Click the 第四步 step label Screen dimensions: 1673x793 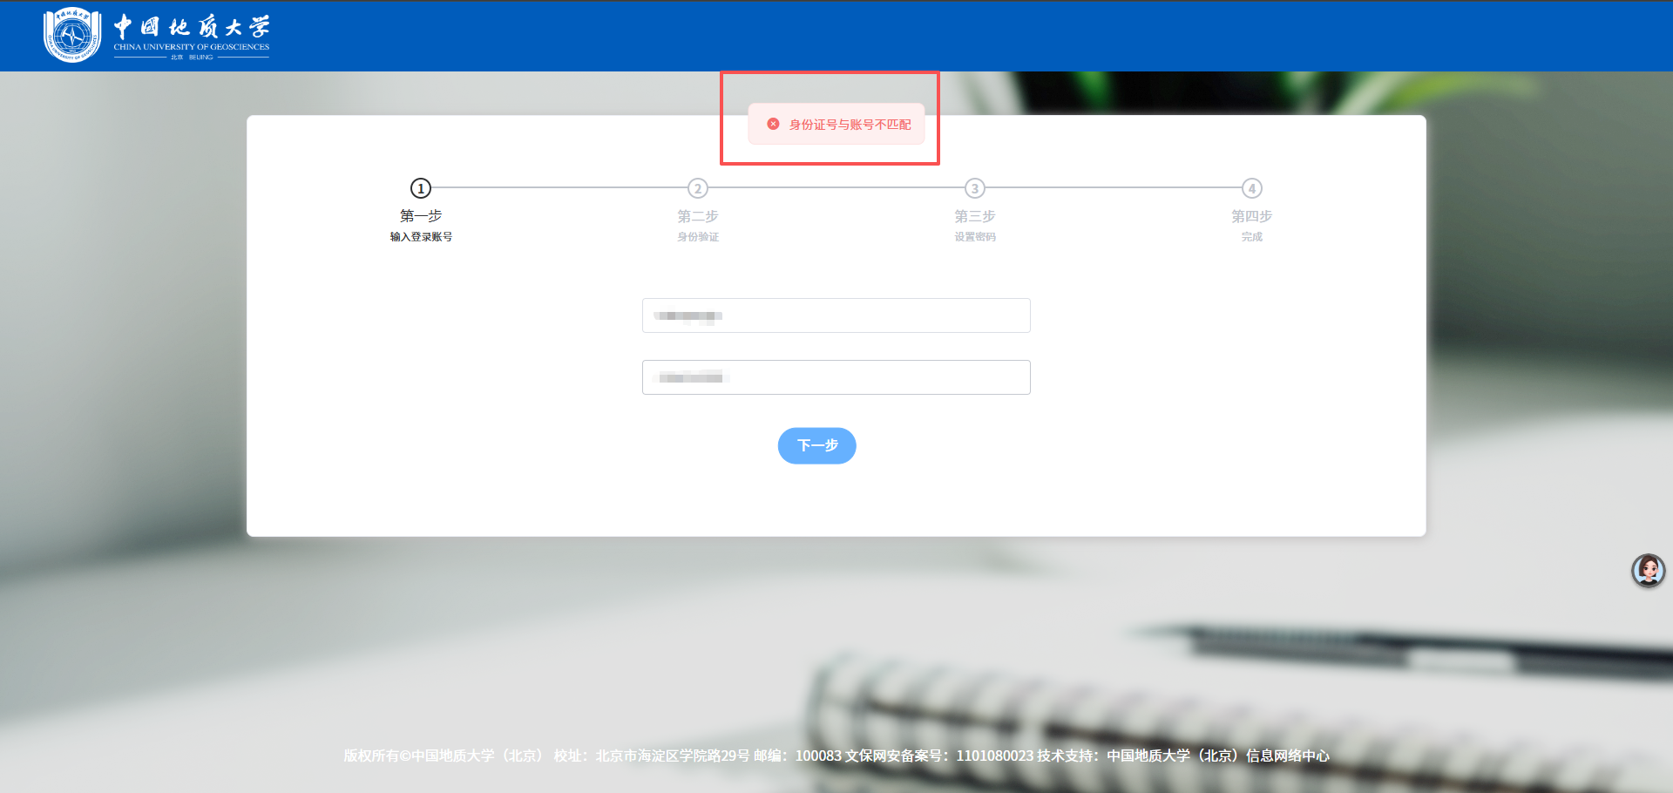pyautogui.click(x=1252, y=216)
